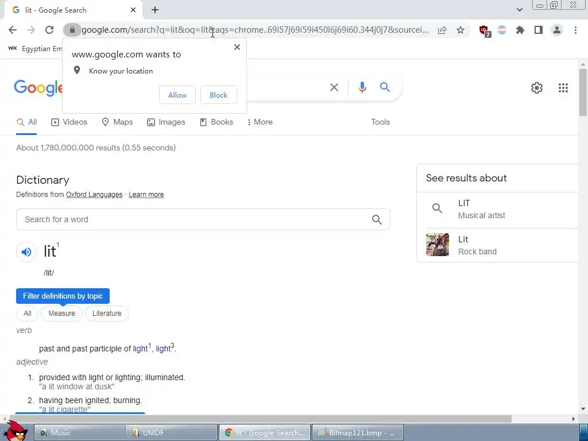Close the lit - Google Search tab

[x=133, y=10]
